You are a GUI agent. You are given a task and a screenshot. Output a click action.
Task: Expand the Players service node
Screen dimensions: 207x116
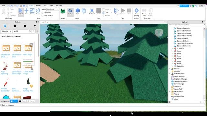(x=169, y=69)
